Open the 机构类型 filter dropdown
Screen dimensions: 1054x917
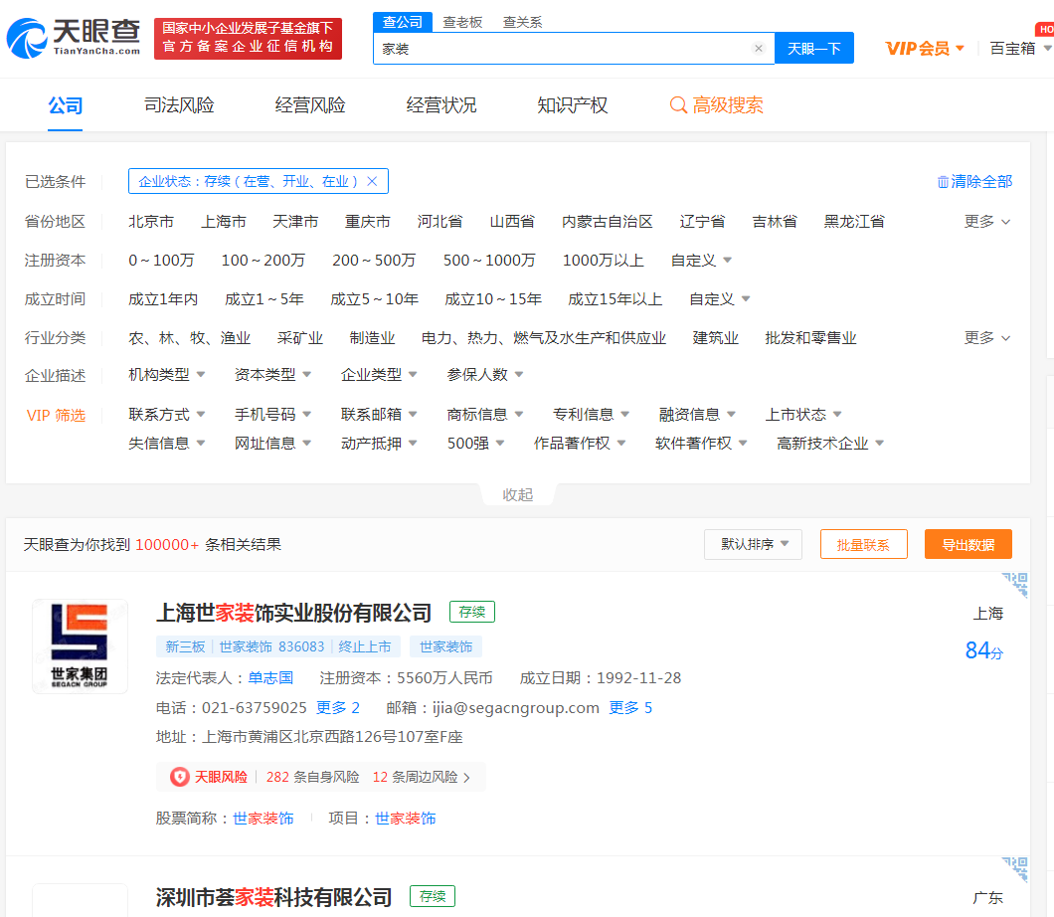[x=167, y=375]
